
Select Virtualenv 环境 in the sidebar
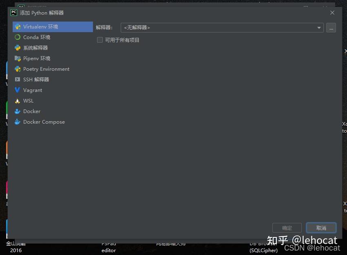point(53,27)
